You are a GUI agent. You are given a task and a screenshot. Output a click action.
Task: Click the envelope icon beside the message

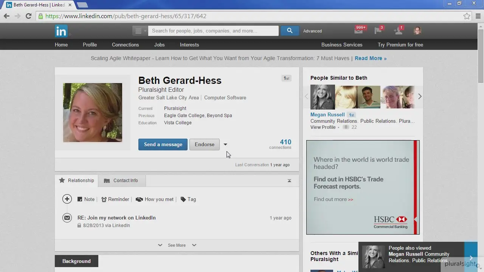pos(67,218)
